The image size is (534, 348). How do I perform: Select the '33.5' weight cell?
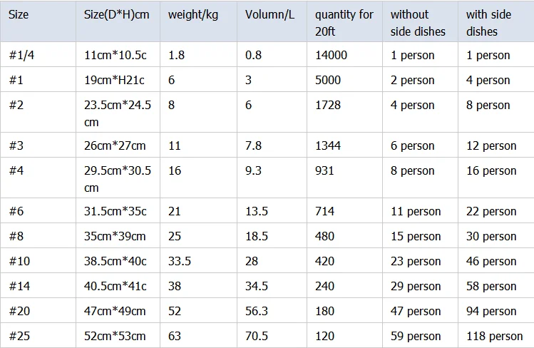click(x=180, y=261)
